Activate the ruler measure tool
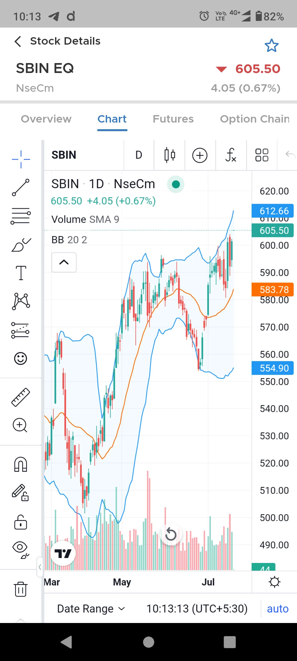 [21, 397]
